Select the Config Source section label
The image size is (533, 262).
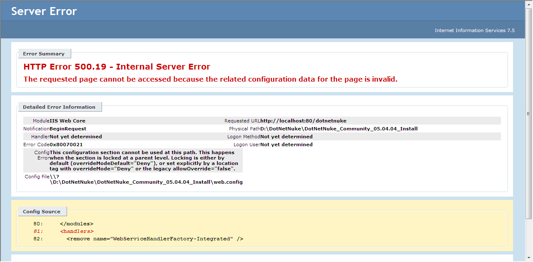click(x=42, y=212)
